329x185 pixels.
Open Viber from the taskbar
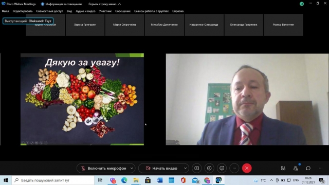[113, 180]
